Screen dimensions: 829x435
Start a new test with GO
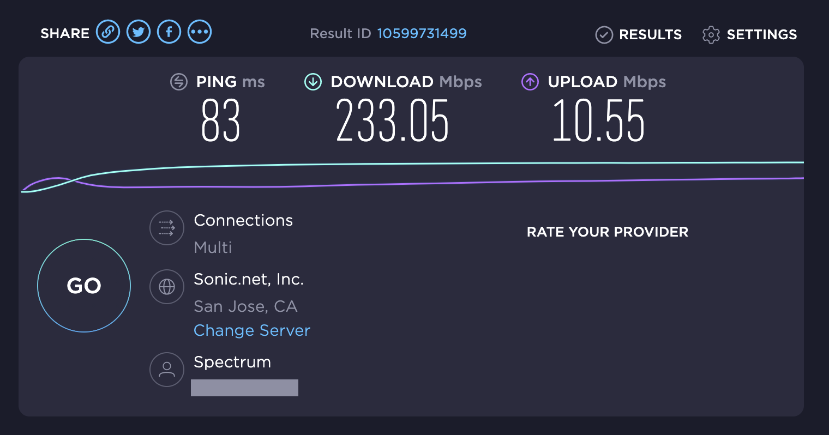[x=84, y=286]
